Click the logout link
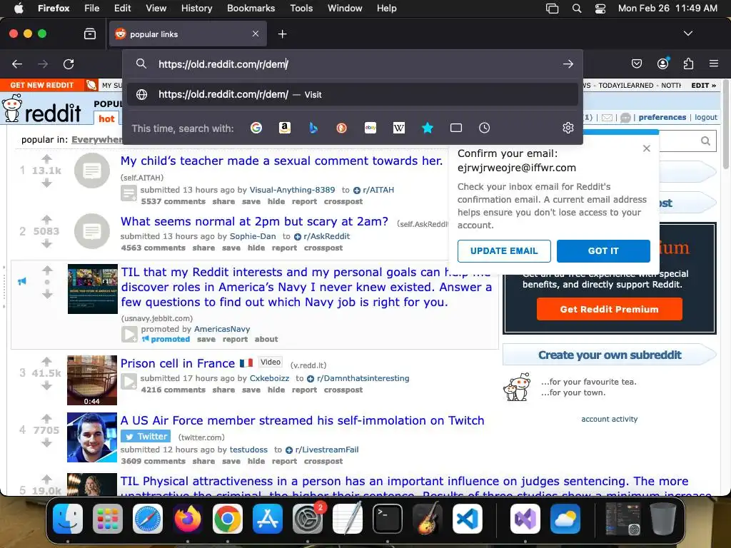This screenshot has width=731, height=548. [x=706, y=118]
